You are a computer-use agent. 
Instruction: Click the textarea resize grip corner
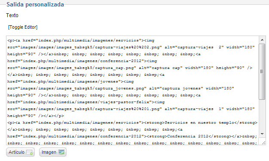[263, 143]
